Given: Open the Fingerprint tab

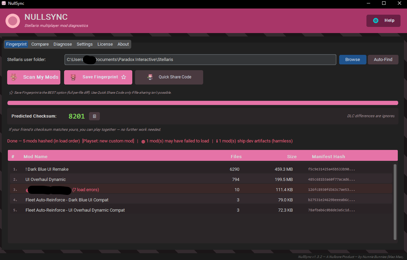Looking at the screenshot, I should (16, 44).
